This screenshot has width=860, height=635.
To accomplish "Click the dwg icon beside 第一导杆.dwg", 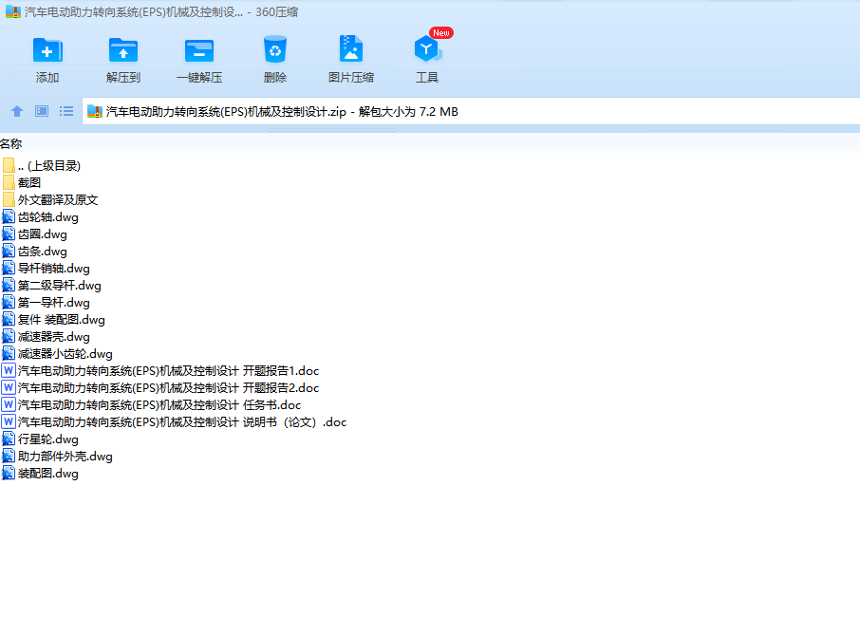I will [x=9, y=302].
